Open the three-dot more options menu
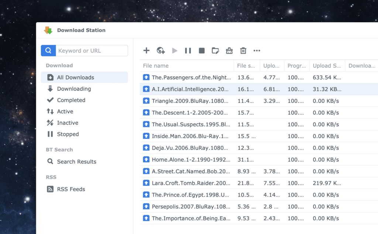 257,51
